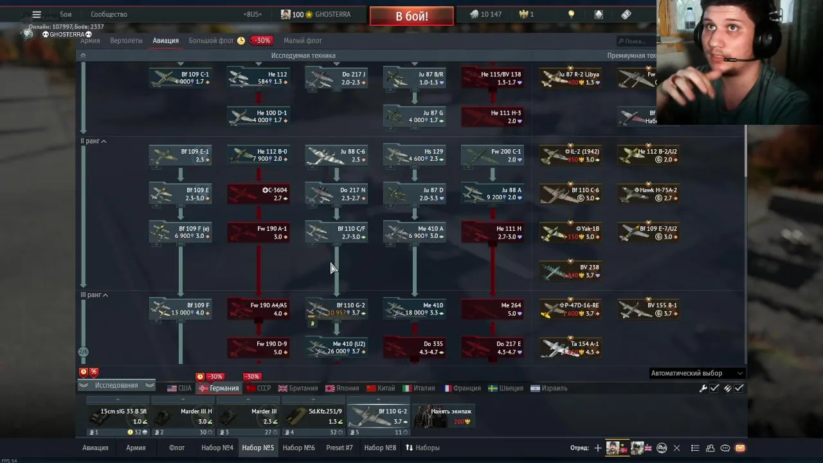
Task: Select the Bf 110 G-2 crew slot
Action: [x=378, y=416]
